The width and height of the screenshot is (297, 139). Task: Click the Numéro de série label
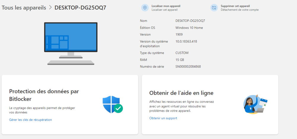pyautogui.click(x=152, y=67)
